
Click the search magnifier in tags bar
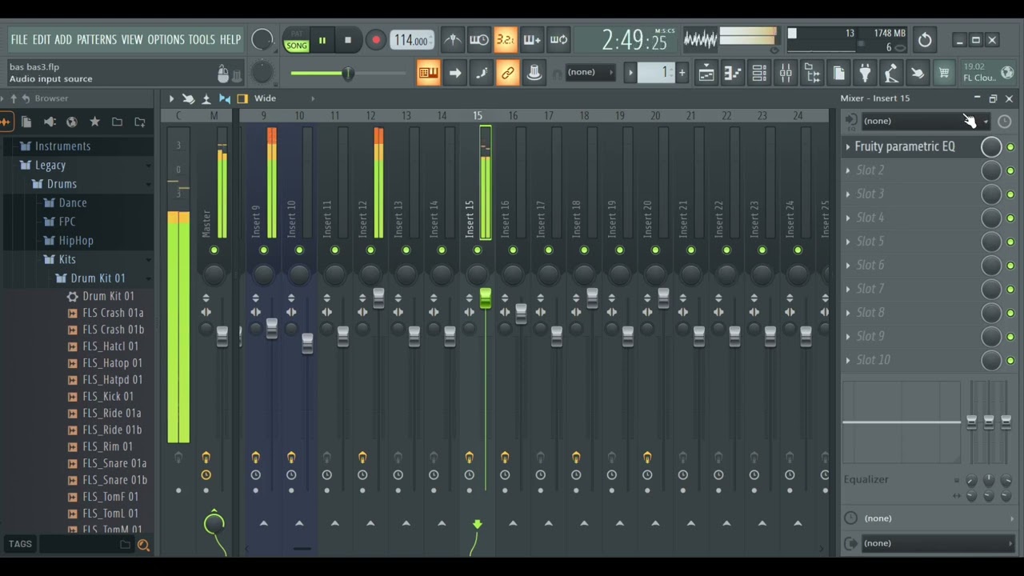143,545
